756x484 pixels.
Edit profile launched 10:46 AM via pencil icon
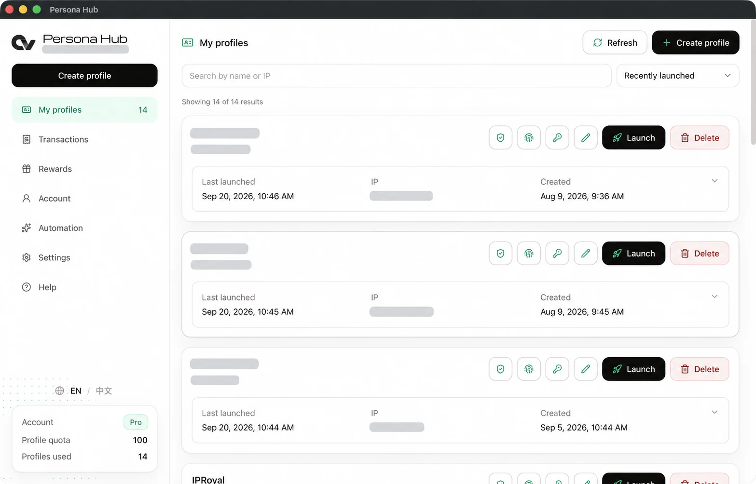click(586, 137)
